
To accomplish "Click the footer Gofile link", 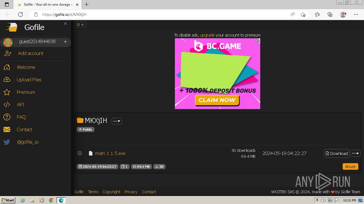I will coord(79,192).
